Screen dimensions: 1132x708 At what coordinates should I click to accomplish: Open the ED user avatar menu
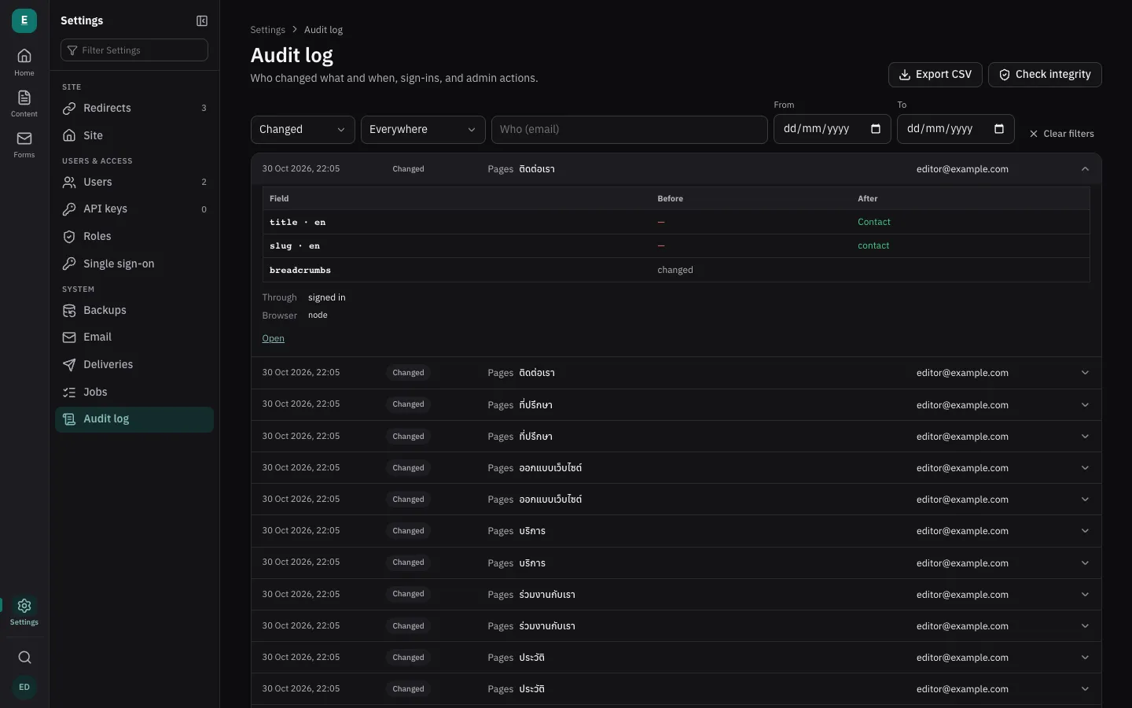(24, 688)
